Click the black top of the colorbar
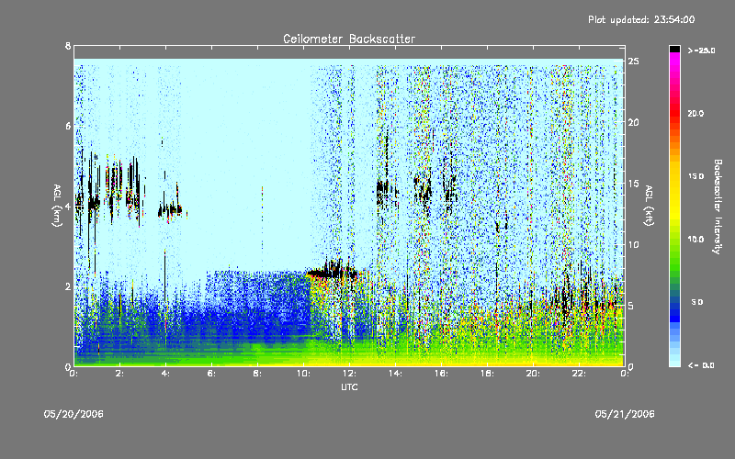The width and height of the screenshot is (735, 459). [674, 49]
